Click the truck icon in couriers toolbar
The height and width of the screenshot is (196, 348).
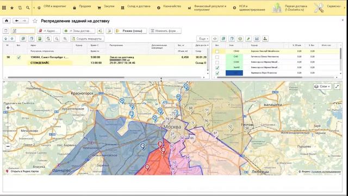click(223, 39)
